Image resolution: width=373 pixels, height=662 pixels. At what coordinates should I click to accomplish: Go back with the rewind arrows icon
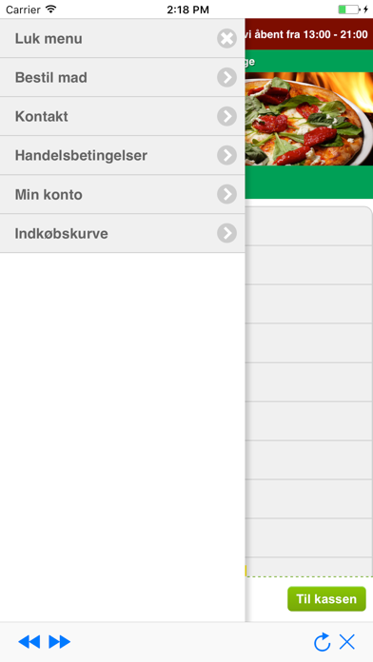tap(29, 642)
